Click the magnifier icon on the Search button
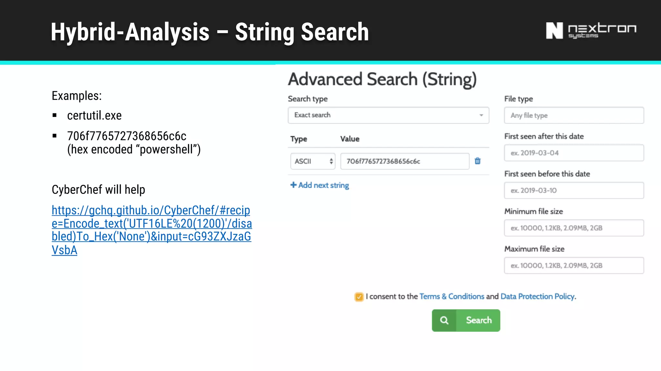This screenshot has width=661, height=371. tap(444, 320)
